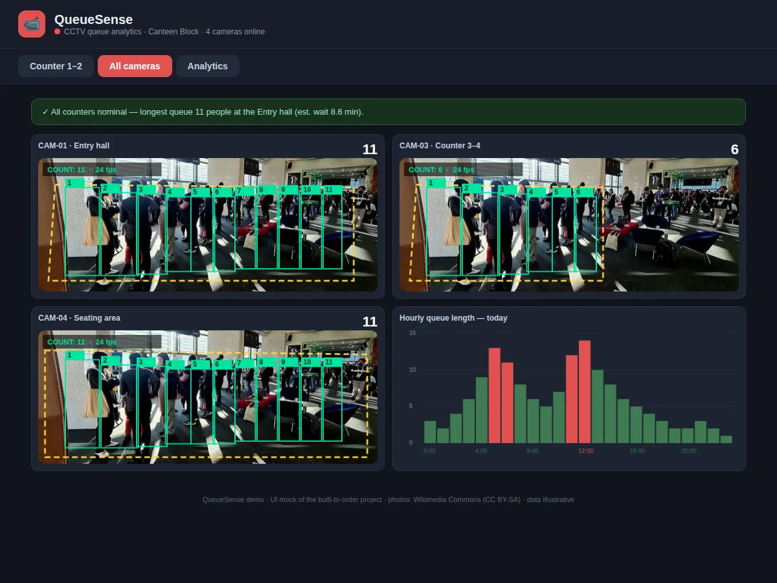Open the CAM-04 Seating area video feed
Image resolution: width=777 pixels, height=583 pixels.
coord(208,397)
